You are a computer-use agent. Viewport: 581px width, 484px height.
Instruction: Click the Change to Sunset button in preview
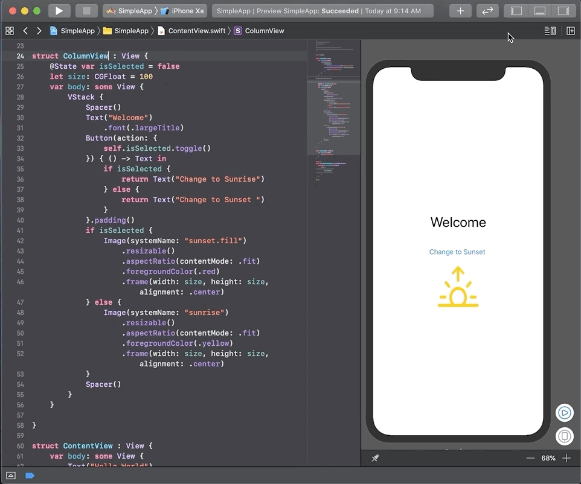pos(457,252)
